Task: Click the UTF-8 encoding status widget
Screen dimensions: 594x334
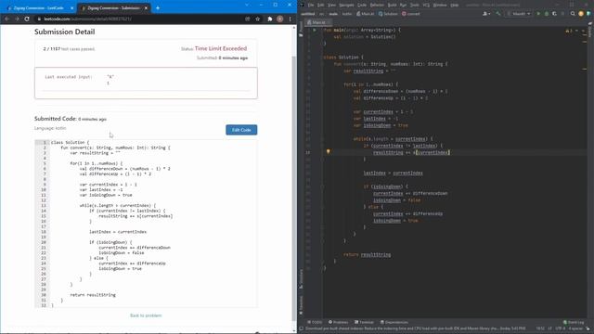Action: 560,328
